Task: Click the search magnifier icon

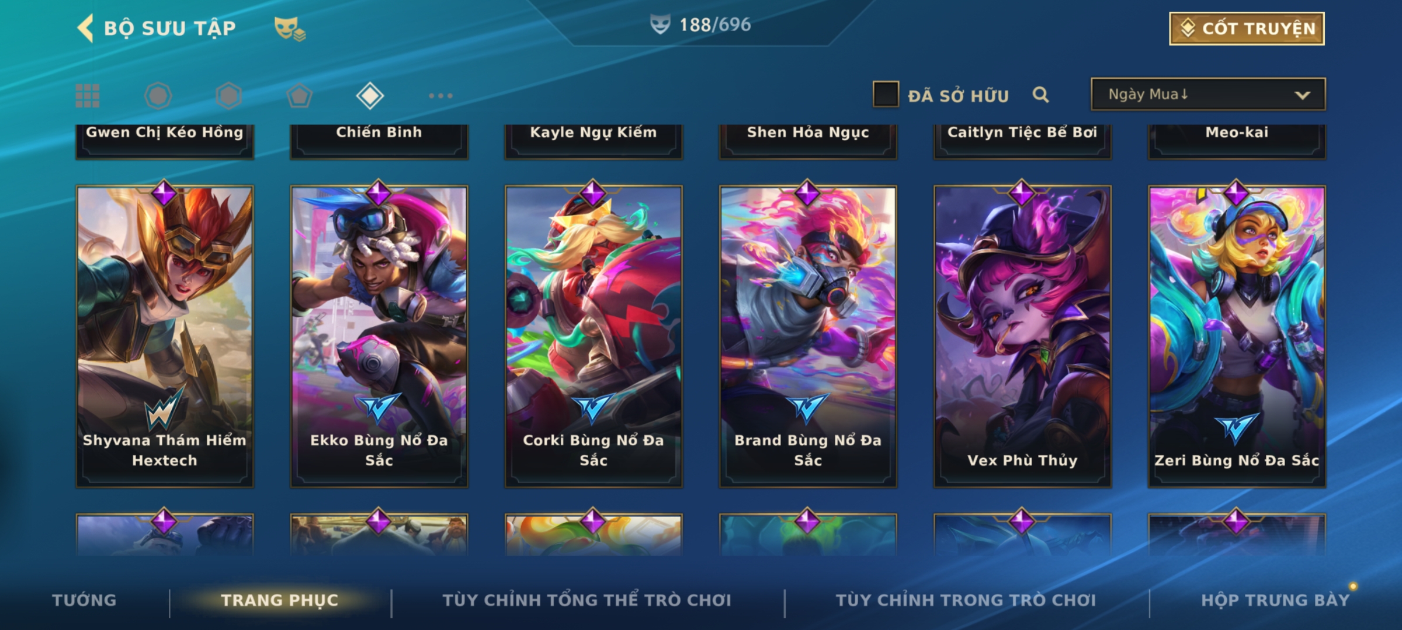Action: pyautogui.click(x=1040, y=94)
